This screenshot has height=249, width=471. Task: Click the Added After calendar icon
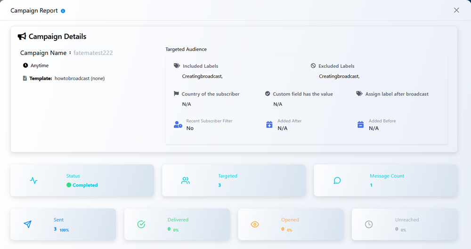tap(269, 125)
